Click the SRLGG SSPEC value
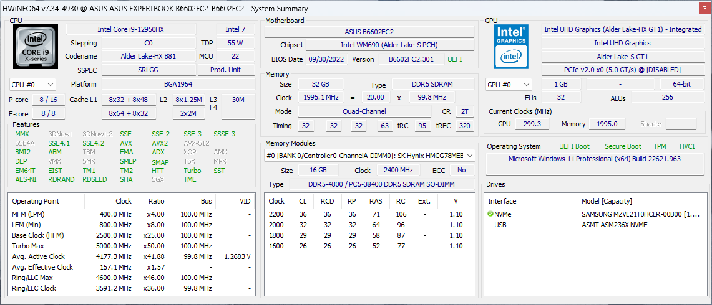This screenshot has width=712, height=305. [149, 70]
